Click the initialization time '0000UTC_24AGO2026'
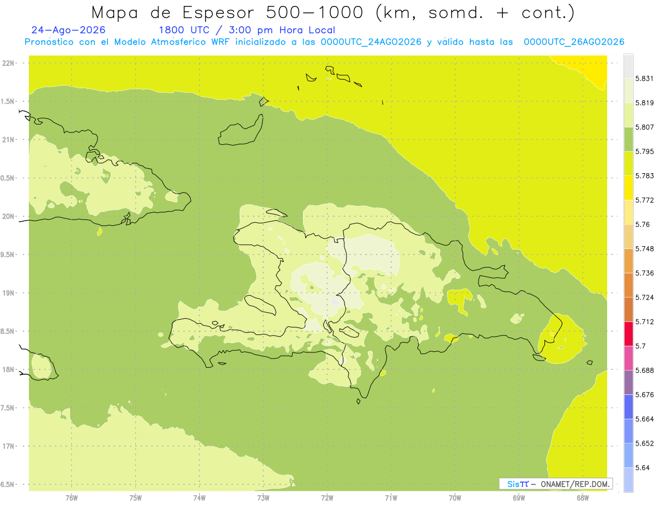This screenshot has height=505, width=654. tap(371, 42)
